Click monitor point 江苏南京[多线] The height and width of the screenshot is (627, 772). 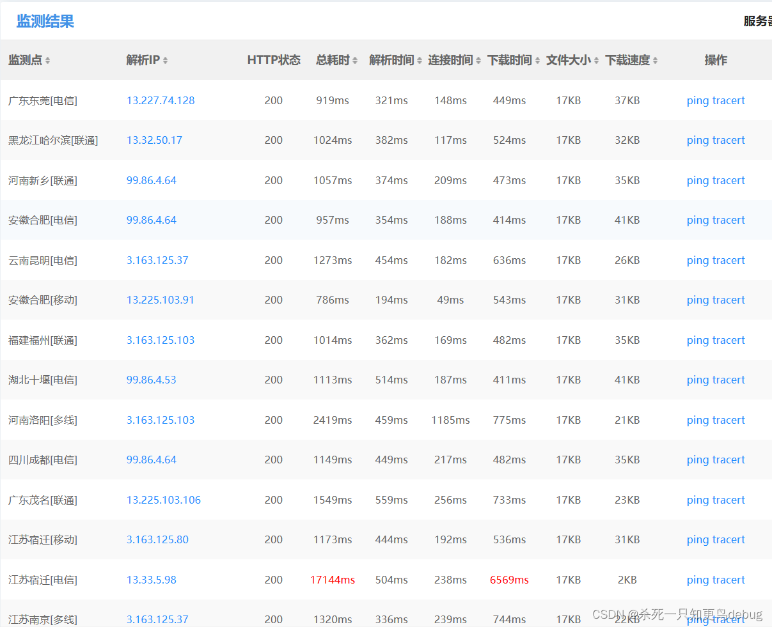[43, 619]
